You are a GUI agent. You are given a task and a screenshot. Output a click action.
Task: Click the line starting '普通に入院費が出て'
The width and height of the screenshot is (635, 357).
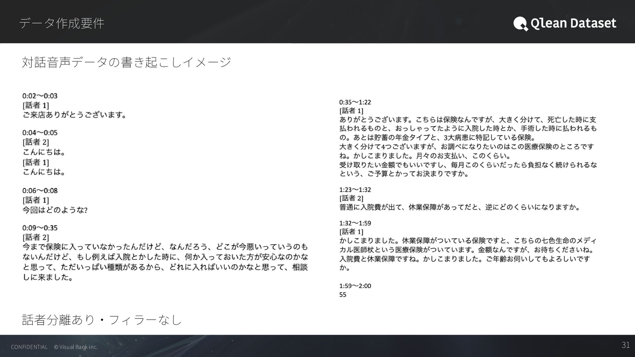(460, 207)
